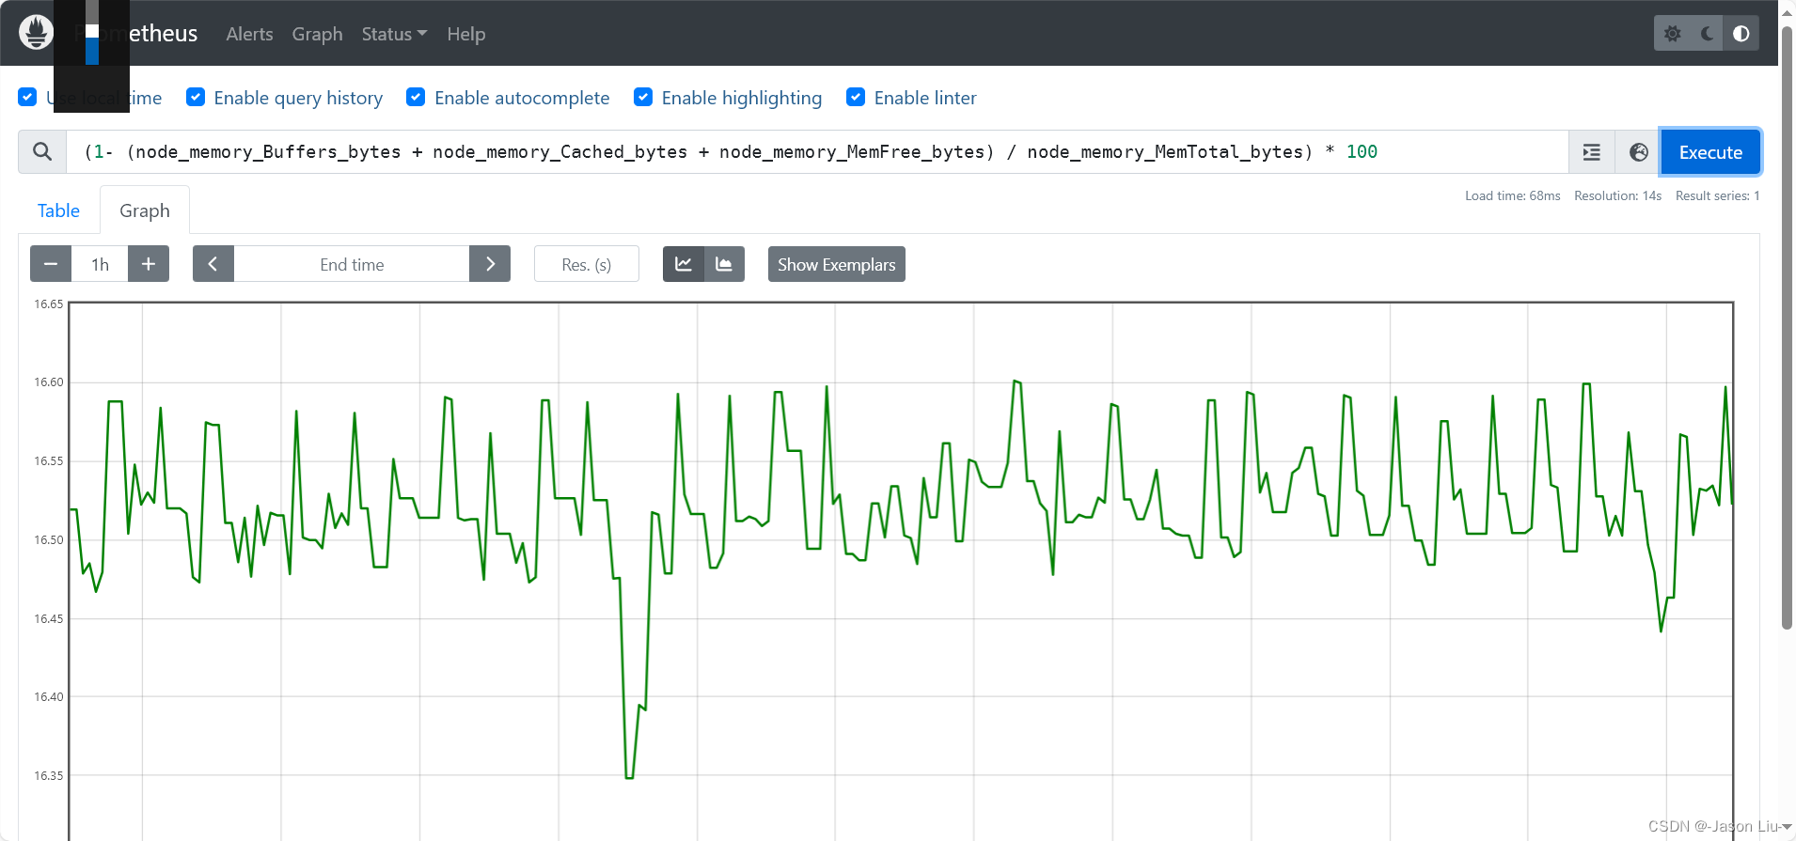This screenshot has width=1796, height=841.
Task: Click Show Exemplars button
Action: (x=836, y=264)
